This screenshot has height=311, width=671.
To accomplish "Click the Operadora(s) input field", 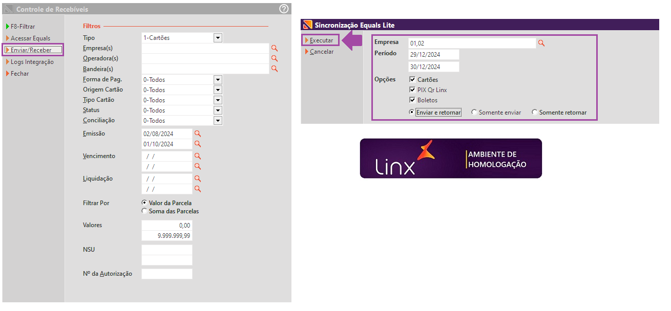I will coord(205,58).
